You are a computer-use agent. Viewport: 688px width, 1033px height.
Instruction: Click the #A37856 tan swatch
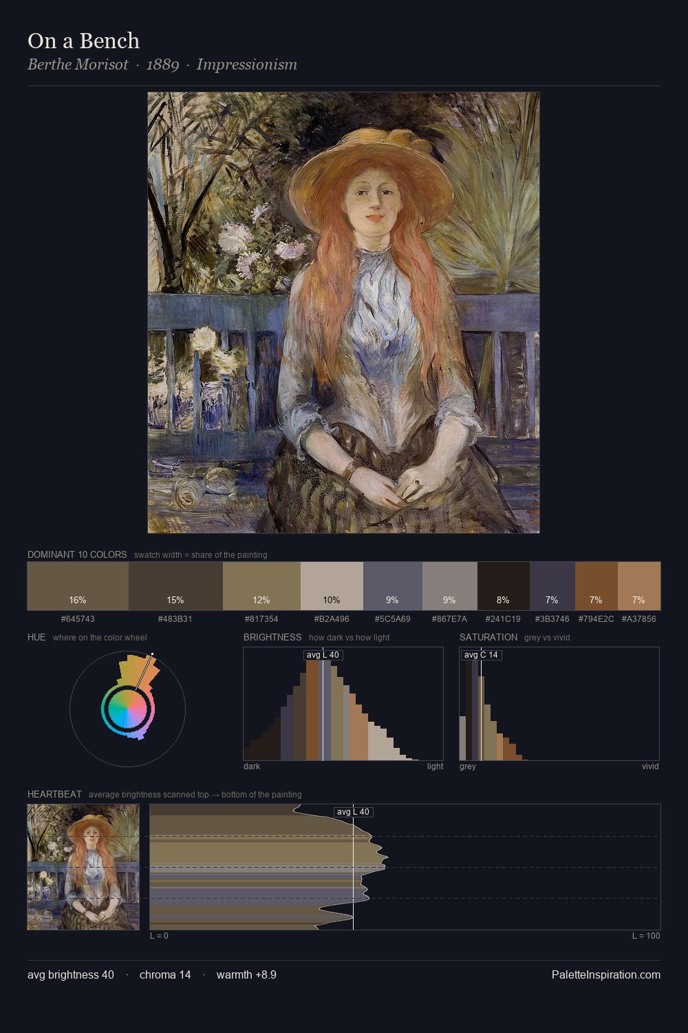[x=639, y=586]
